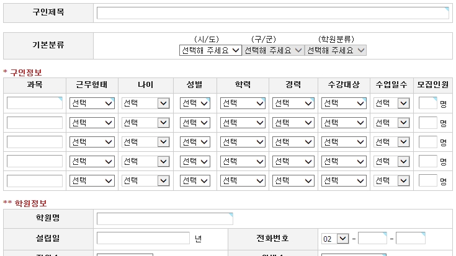The image size is (456, 256).
Task: Click the 구인제목 text input field
Action: [272, 13]
